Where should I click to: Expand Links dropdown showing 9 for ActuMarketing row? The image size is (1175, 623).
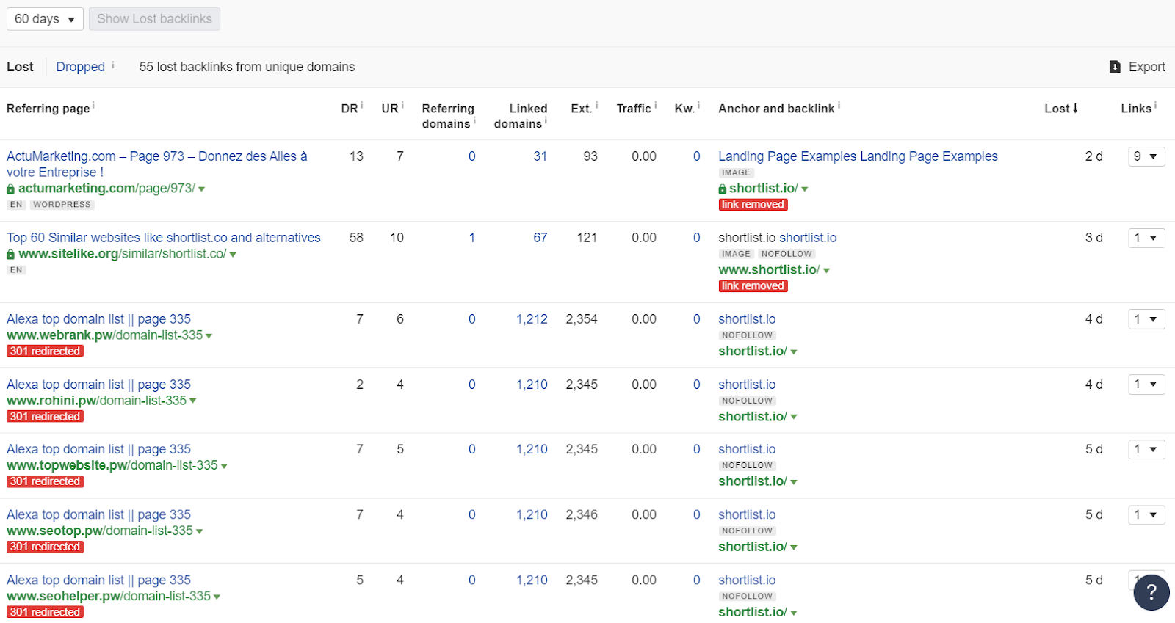click(x=1146, y=156)
